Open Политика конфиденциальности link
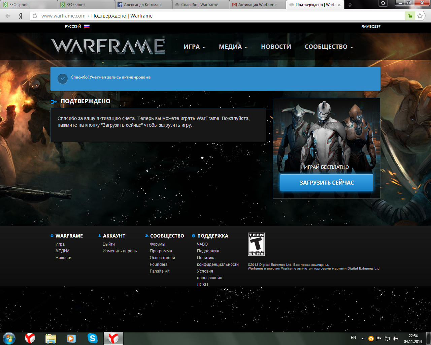Screen dimensions: 431x345 (x=218, y=261)
